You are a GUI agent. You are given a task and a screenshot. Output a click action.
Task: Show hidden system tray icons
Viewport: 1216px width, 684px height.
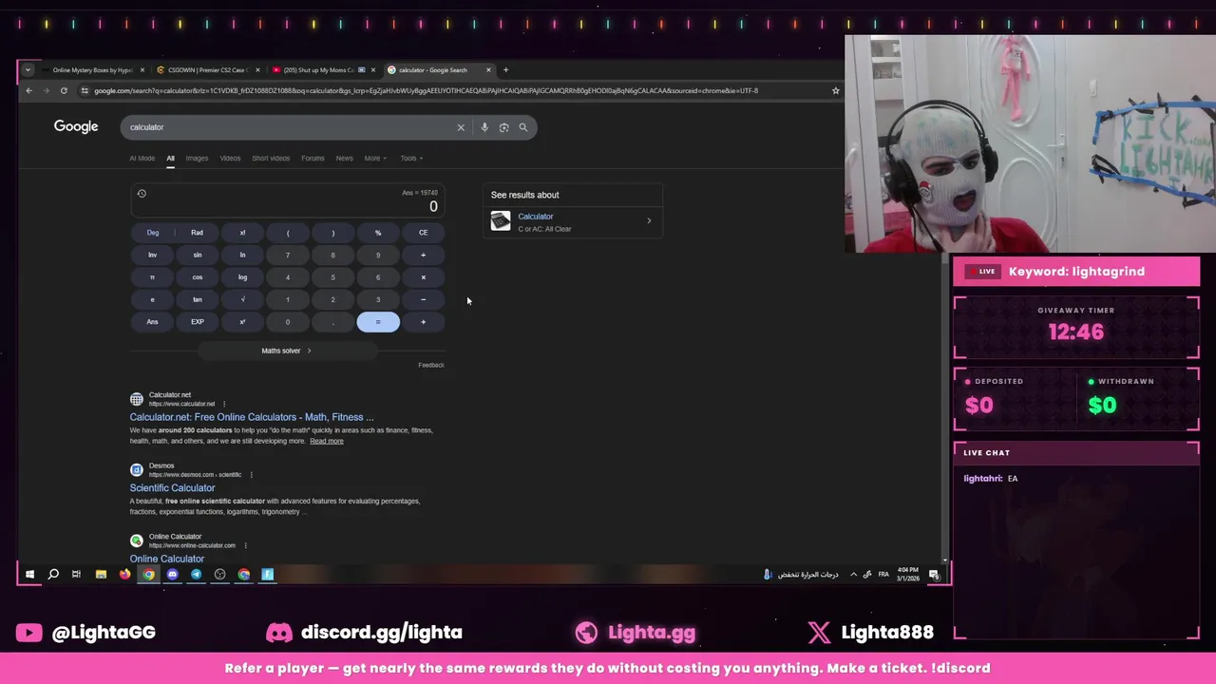pos(853,574)
